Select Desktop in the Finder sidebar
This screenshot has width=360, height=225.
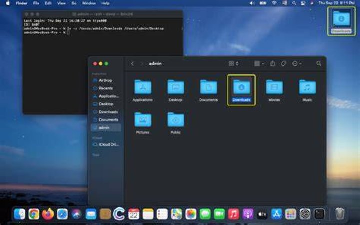pos(106,104)
